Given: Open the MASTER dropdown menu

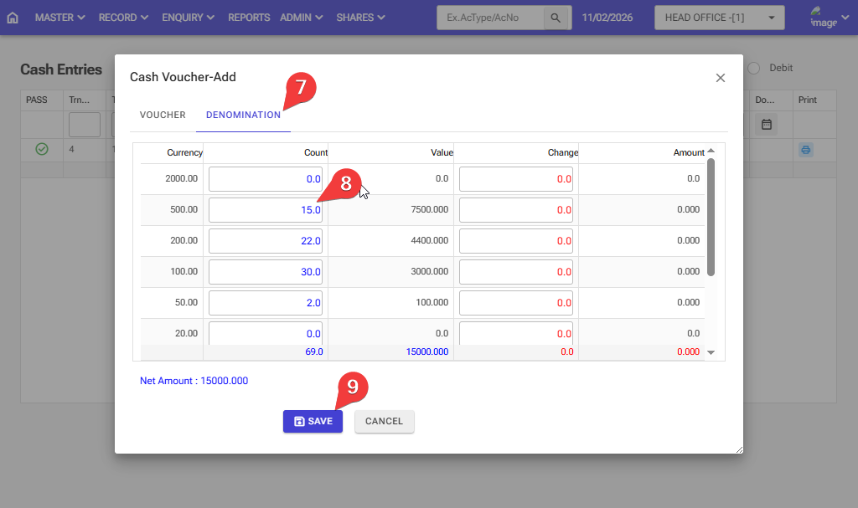Looking at the screenshot, I should tap(59, 18).
